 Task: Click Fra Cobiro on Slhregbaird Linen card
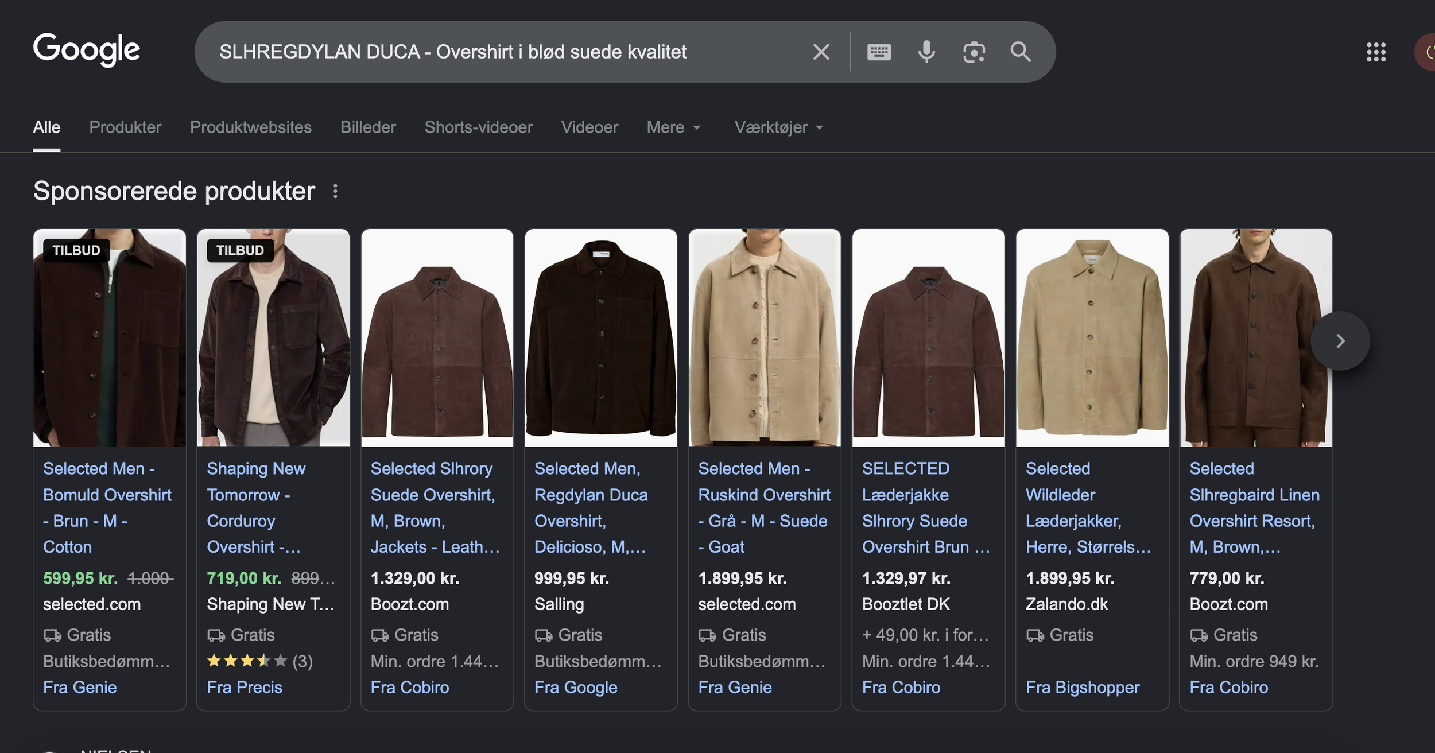1229,688
